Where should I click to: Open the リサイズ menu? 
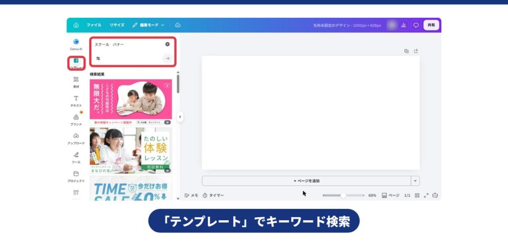117,25
